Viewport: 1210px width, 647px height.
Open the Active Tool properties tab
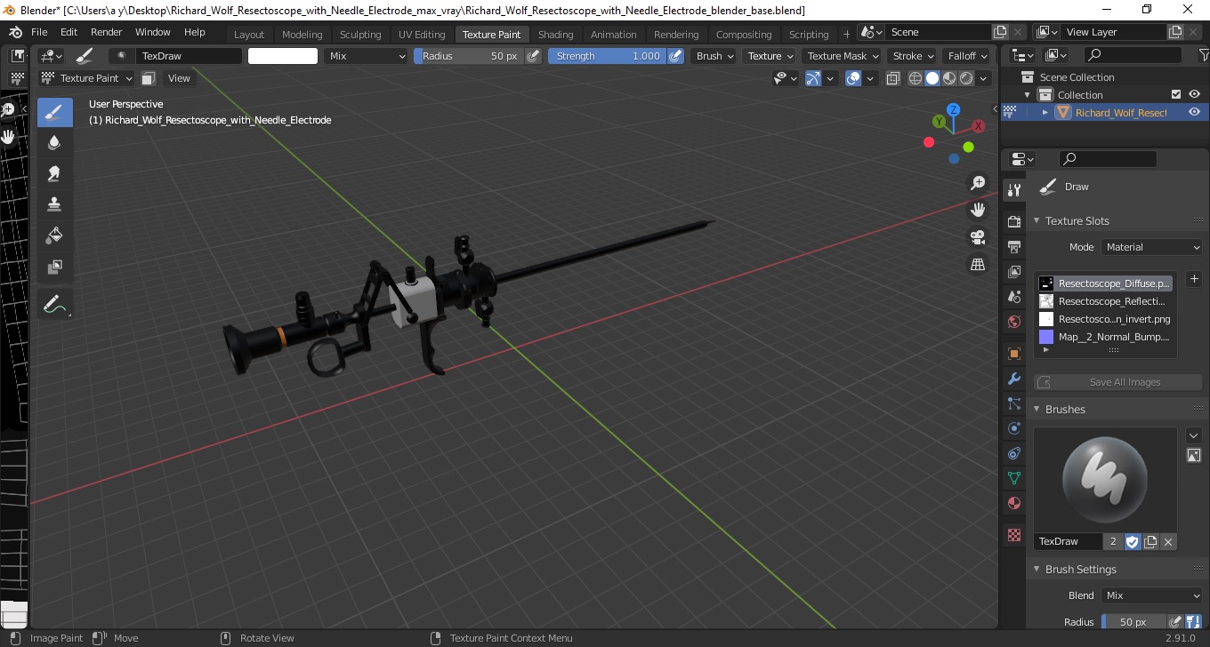1013,190
